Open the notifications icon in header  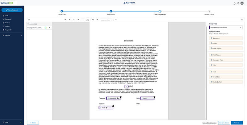[x=238, y=3]
